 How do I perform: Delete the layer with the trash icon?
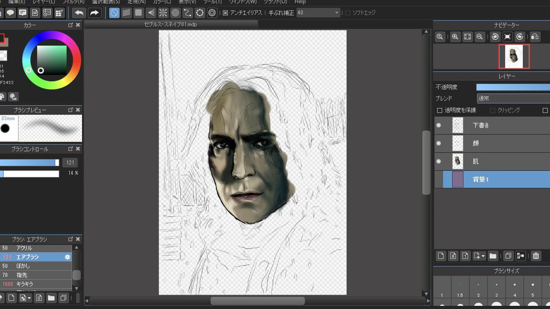point(536,256)
